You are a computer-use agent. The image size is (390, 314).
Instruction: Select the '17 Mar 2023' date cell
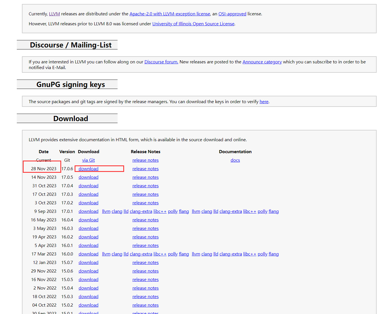point(44,254)
